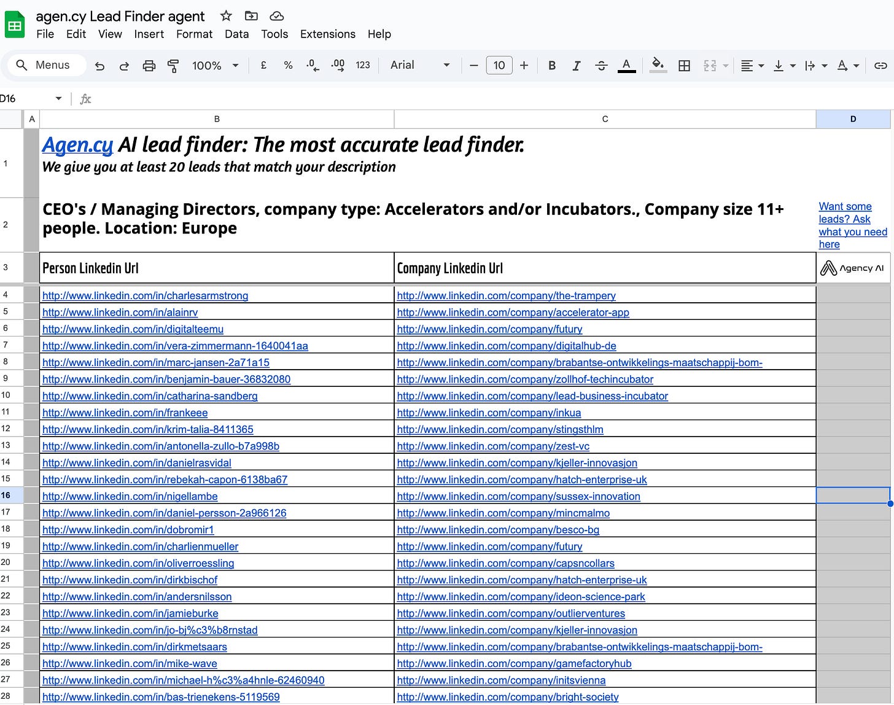Toggle bold formatting
This screenshot has width=894, height=705.
pos(552,65)
